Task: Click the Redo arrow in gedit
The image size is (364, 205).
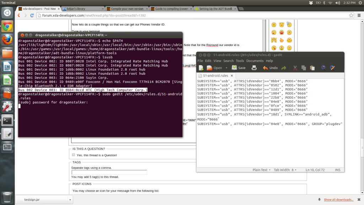Action: (x=284, y=68)
